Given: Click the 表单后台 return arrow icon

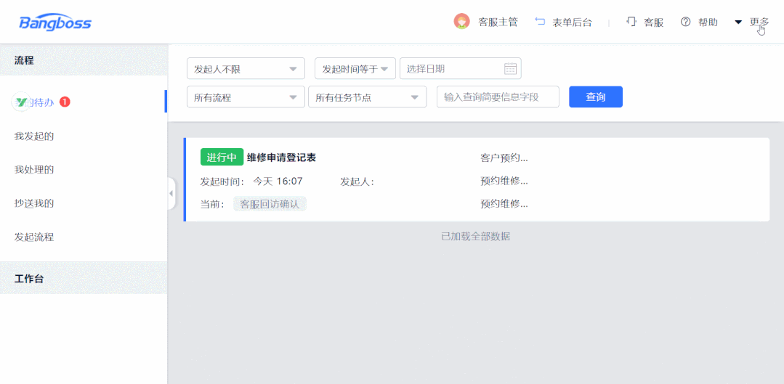Looking at the screenshot, I should point(540,22).
